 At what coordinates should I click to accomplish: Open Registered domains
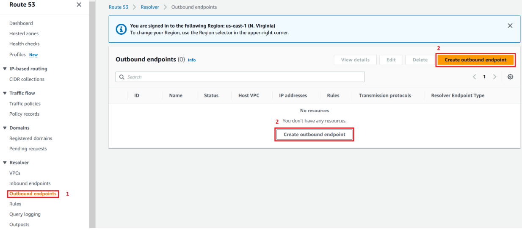pos(31,139)
